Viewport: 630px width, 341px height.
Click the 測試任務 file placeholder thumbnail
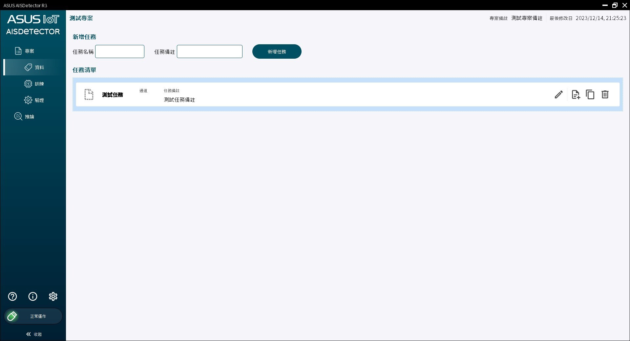(x=89, y=94)
